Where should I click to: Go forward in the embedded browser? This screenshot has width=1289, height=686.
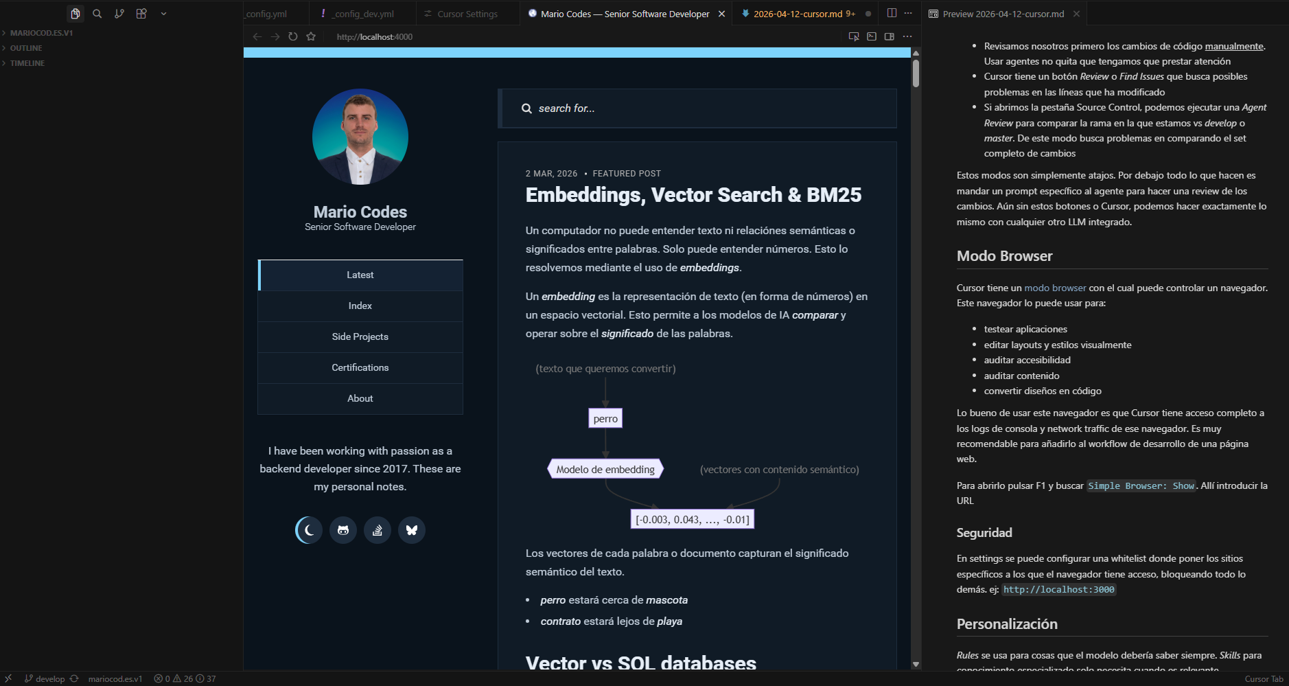(x=275, y=36)
